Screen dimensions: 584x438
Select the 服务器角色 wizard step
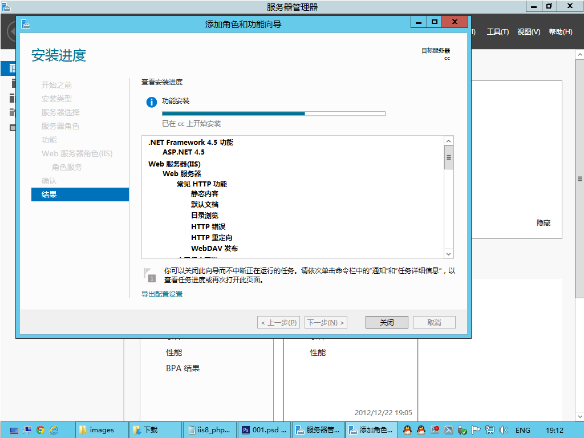point(60,126)
